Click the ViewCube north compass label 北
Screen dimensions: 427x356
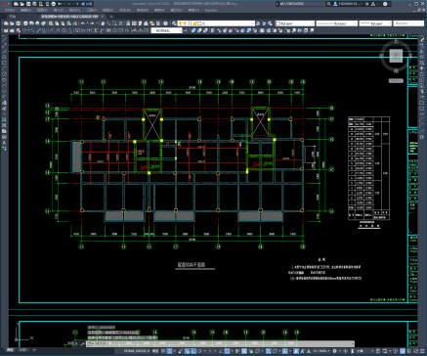pos(396,41)
